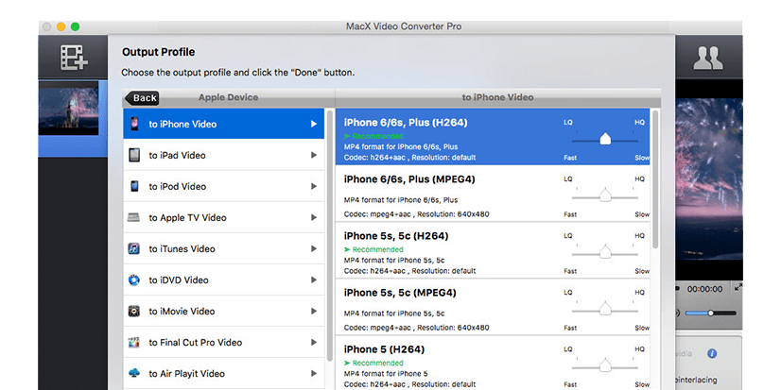
Task: Click the iPhone device icon
Action: click(x=134, y=124)
